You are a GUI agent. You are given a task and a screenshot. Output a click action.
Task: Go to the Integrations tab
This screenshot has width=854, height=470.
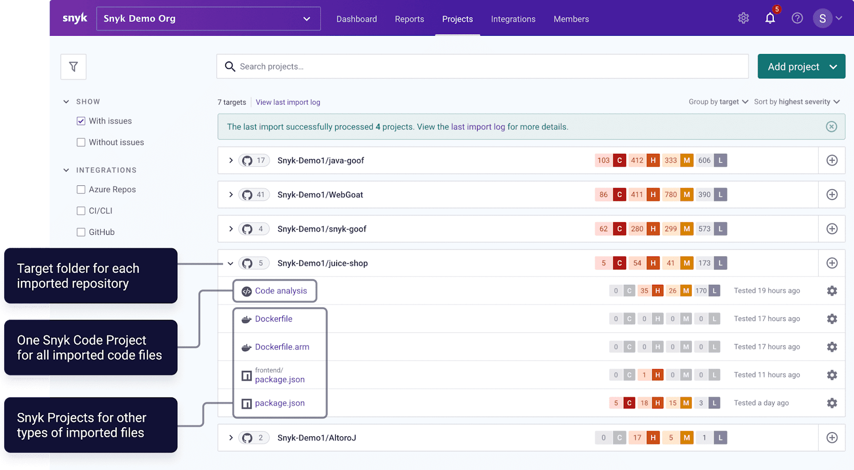513,19
